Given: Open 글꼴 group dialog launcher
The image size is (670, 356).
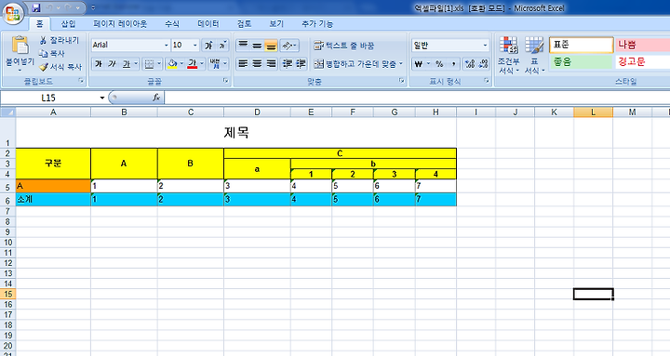Looking at the screenshot, I should 225,80.
